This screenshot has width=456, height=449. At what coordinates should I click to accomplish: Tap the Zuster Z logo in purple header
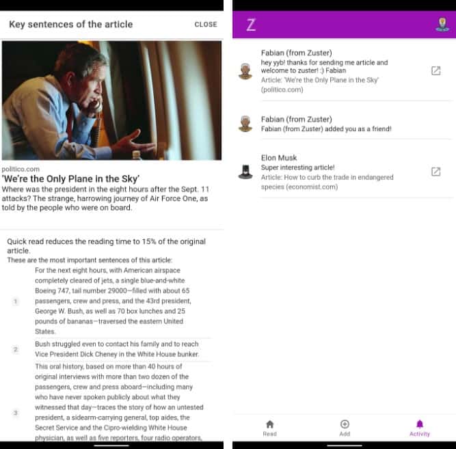(x=251, y=25)
